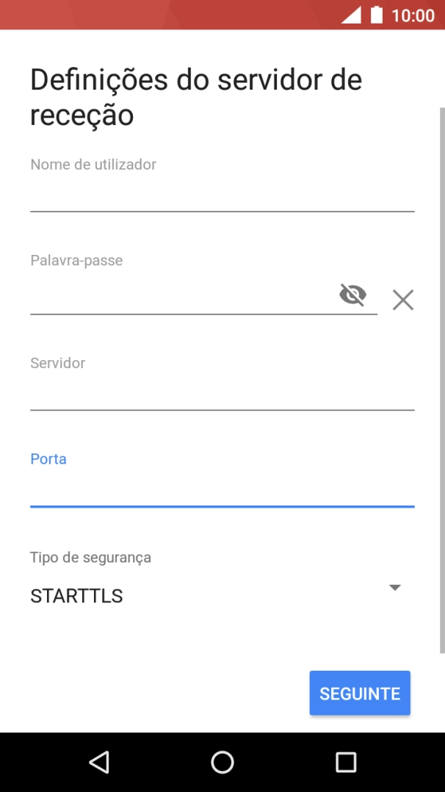
Task: Tap the 'Definições do servidor de receção' heading
Action: tap(195, 96)
